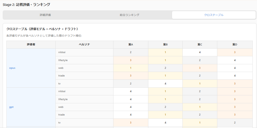Select the クロステーブル tab
Viewport: 257px width, 128px height.
(x=214, y=15)
